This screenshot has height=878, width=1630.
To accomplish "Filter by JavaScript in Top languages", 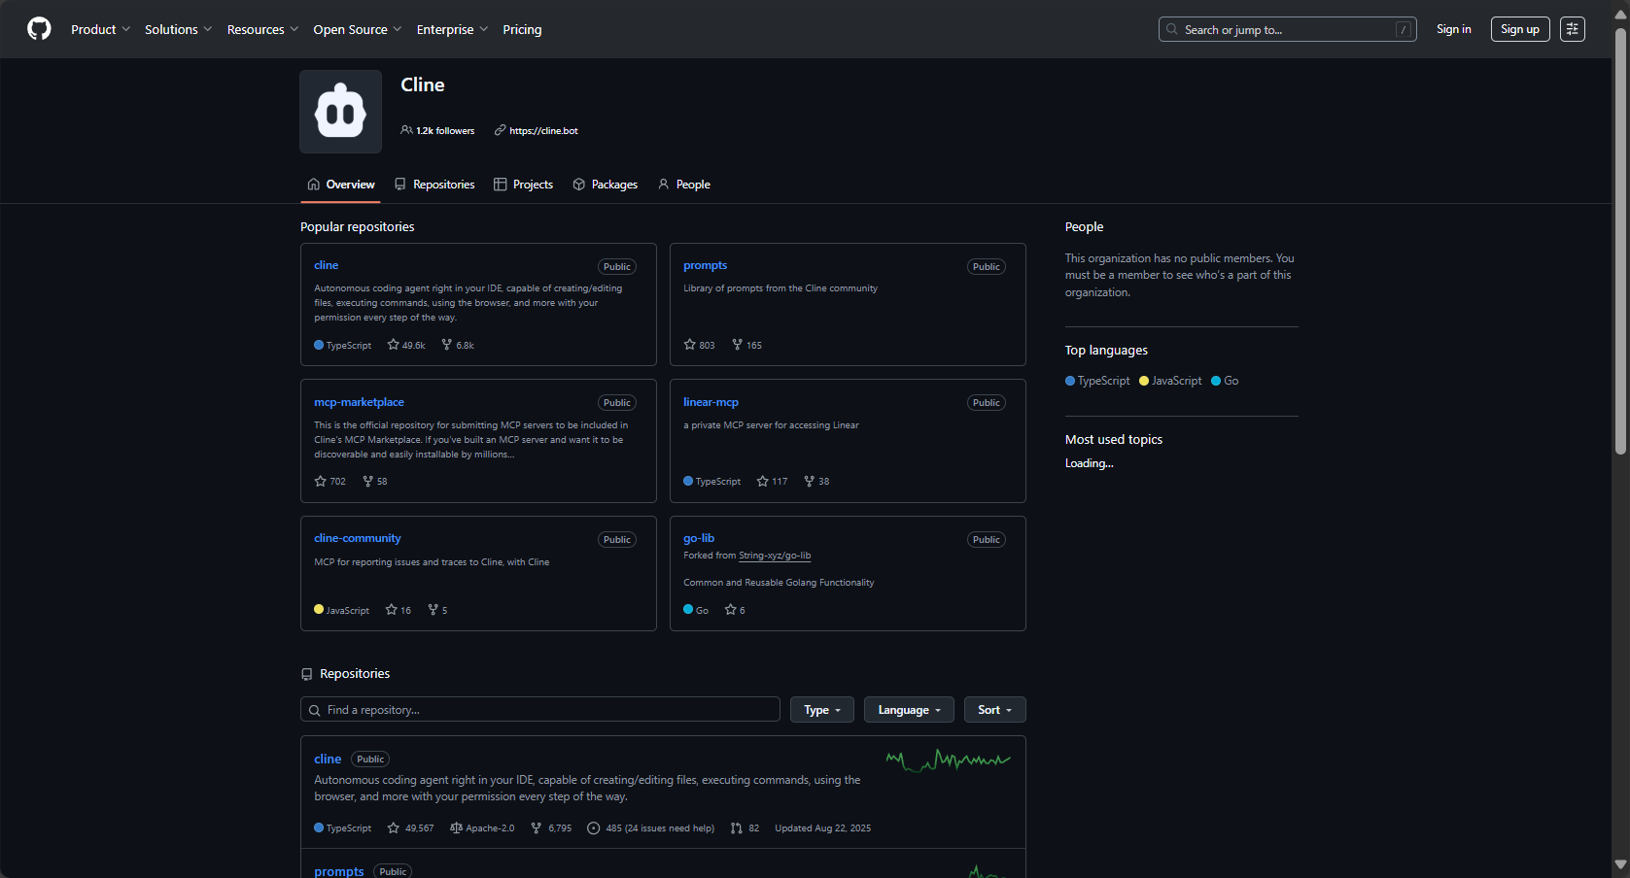I will (x=1170, y=381).
